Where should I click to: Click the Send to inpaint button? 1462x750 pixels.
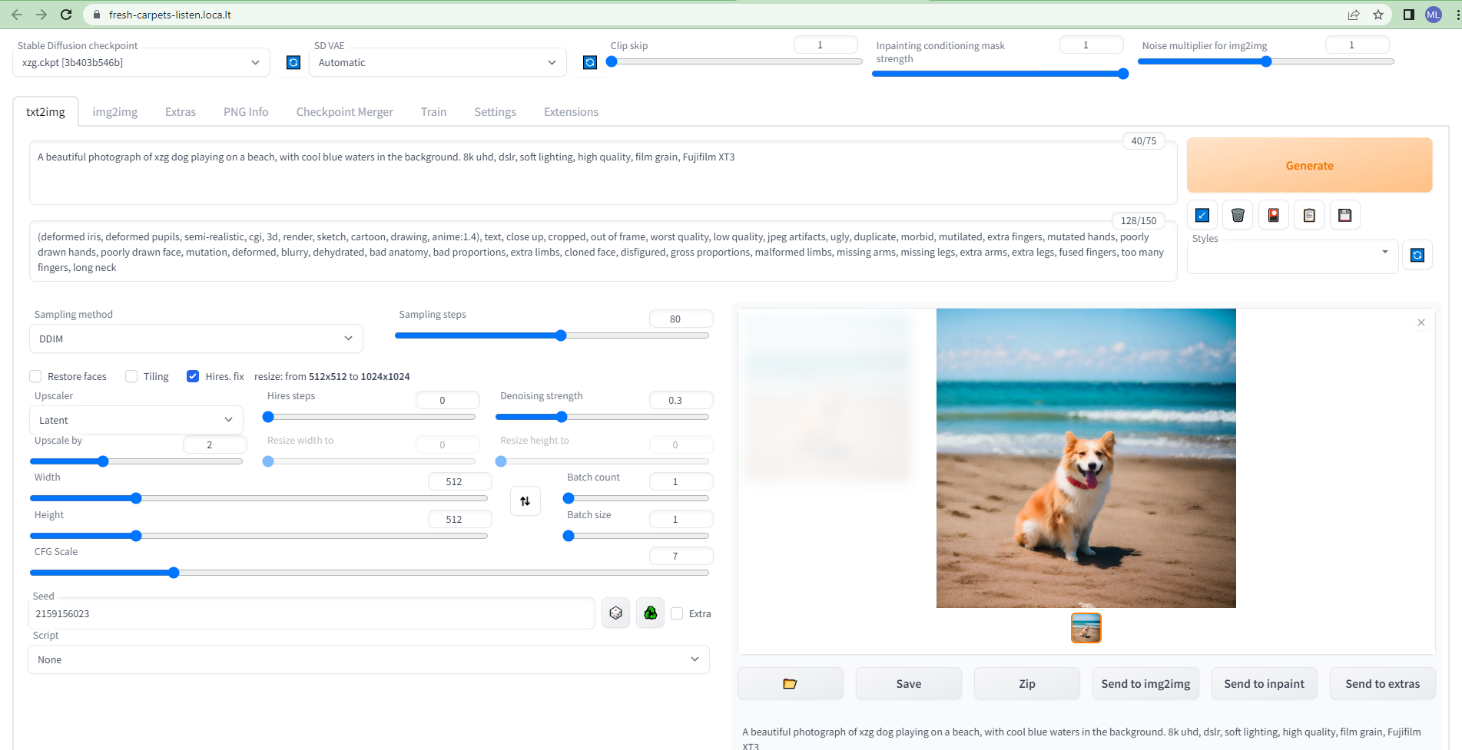tap(1264, 684)
